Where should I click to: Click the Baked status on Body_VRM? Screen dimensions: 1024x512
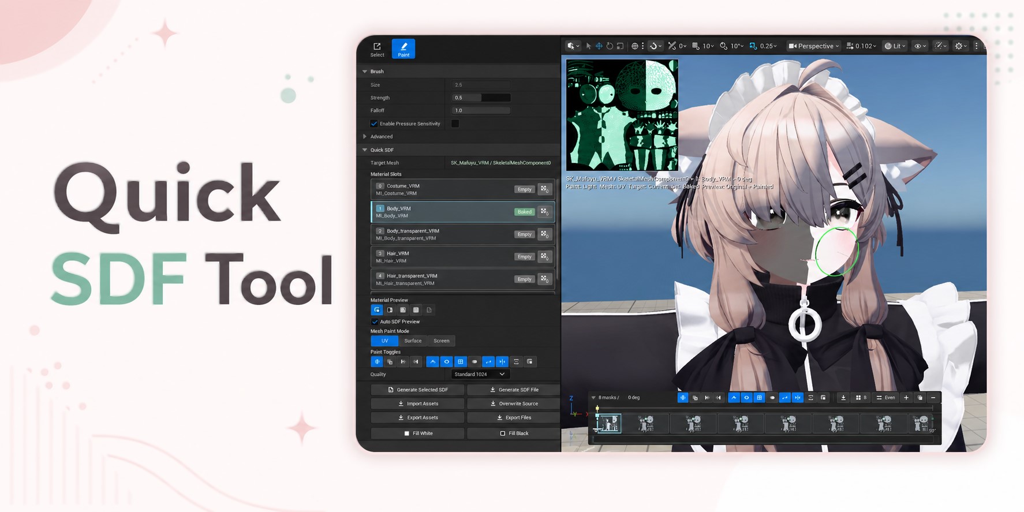coord(524,212)
